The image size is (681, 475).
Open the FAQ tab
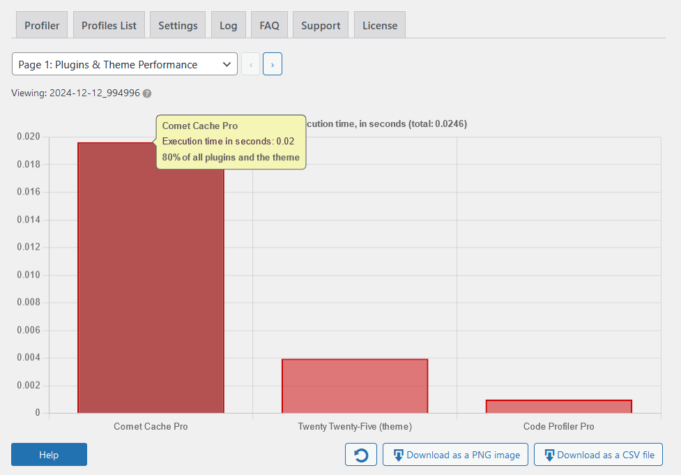pyautogui.click(x=269, y=25)
